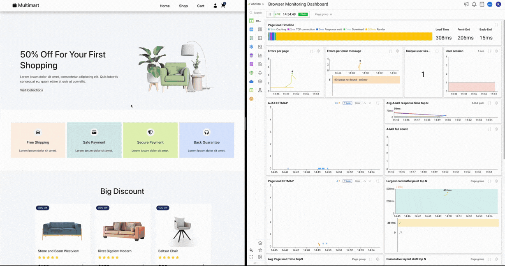Open the sidebar gear settings icon
505x266 pixels.
[x=260, y=81]
